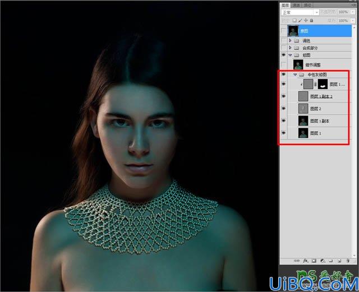This screenshot has height=292, width=359.
Task: Create a new group folder icon
Action: coord(330,261)
